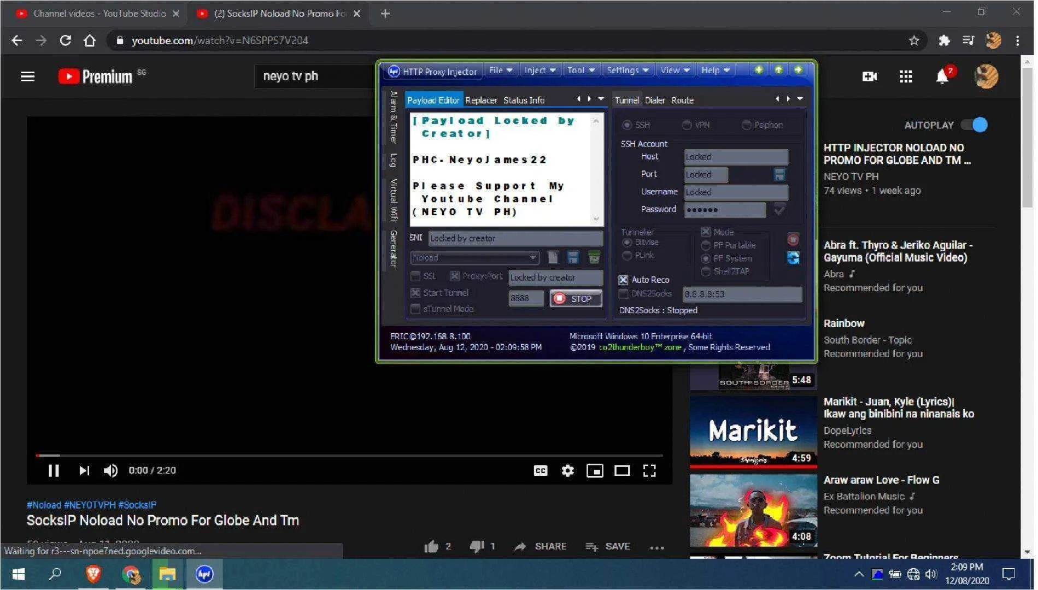
Task: Select the SSH radio button
Action: (627, 125)
